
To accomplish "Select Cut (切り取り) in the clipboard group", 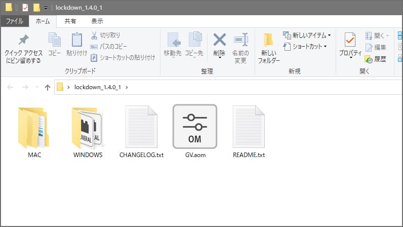I will click(105, 35).
